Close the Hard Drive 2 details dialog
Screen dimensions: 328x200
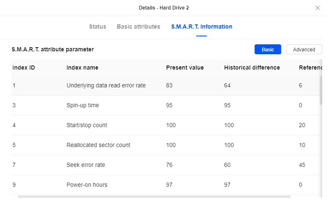(x=318, y=8)
